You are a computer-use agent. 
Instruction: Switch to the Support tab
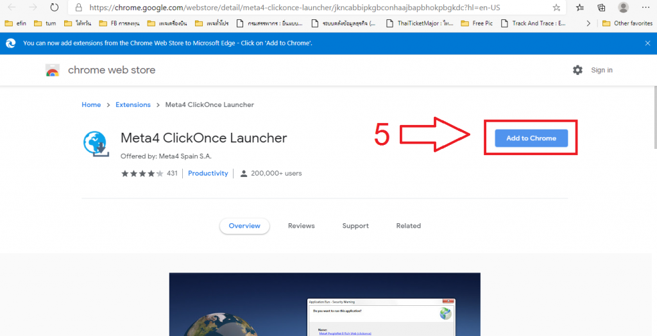click(x=355, y=226)
